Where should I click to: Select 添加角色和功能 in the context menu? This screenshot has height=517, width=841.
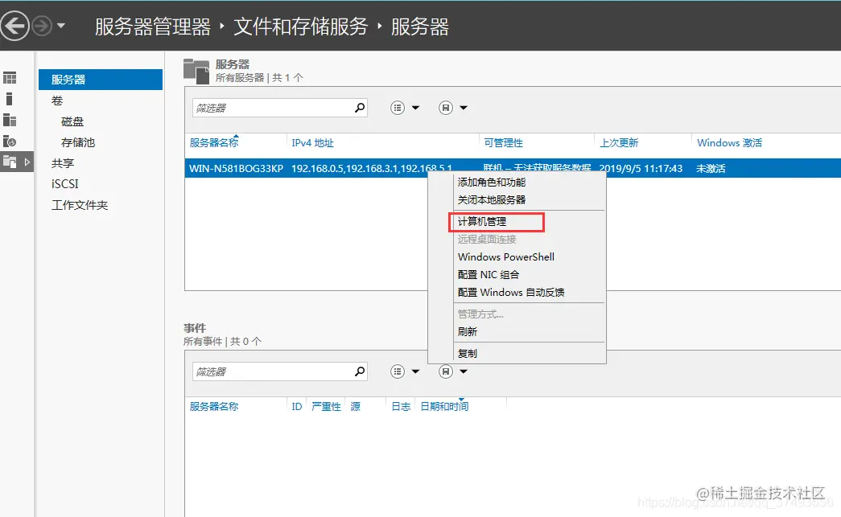[492, 181]
